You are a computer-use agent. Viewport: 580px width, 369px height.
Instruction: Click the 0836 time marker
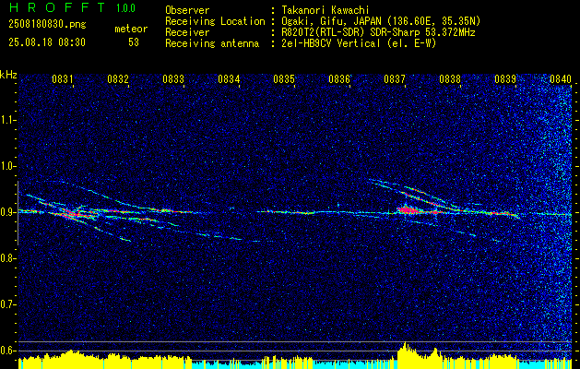click(339, 79)
